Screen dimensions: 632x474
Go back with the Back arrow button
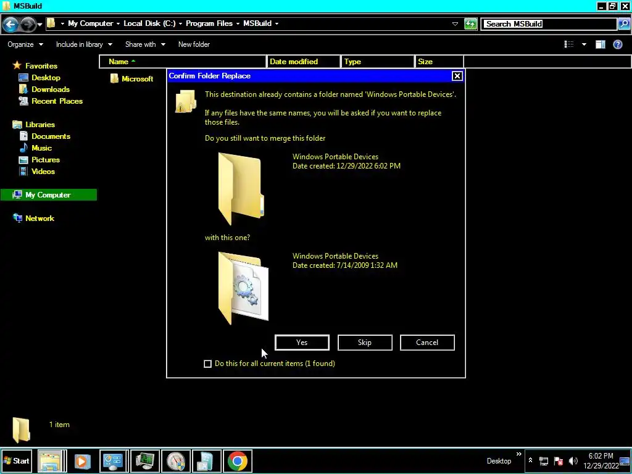click(x=11, y=25)
